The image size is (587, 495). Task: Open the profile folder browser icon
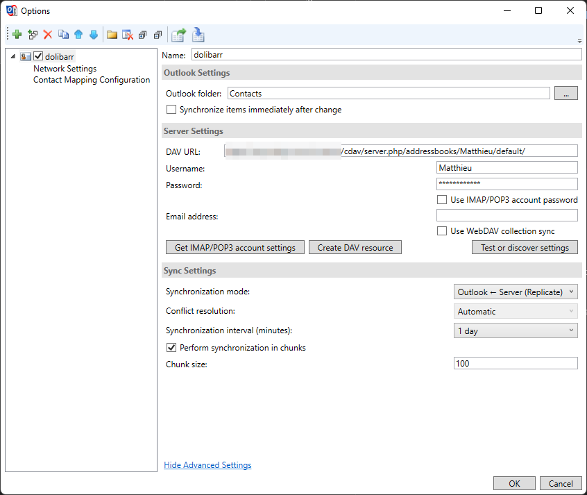coord(112,34)
